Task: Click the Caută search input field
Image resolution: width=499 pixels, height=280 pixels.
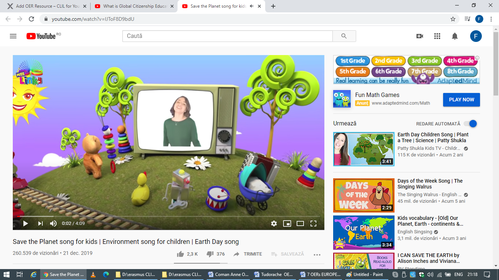Action: coord(227,36)
